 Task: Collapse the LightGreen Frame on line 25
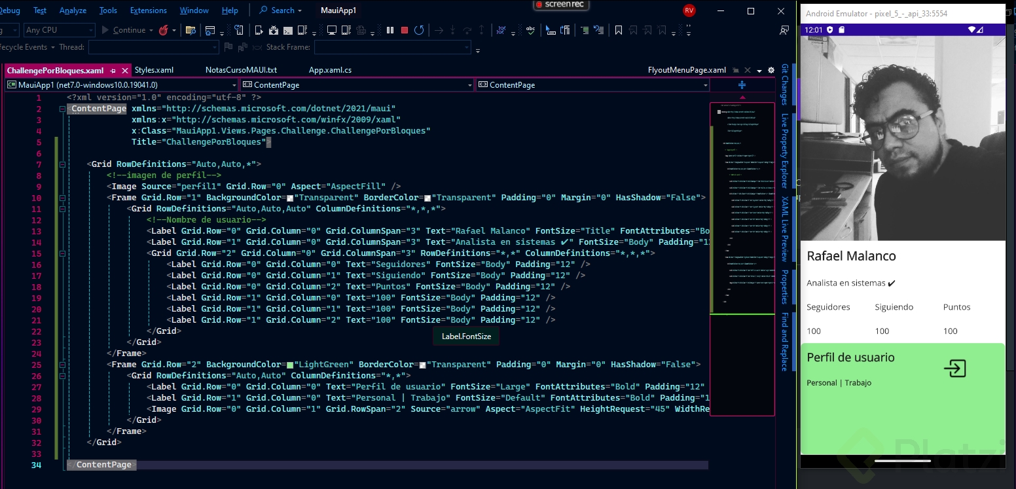click(62, 365)
